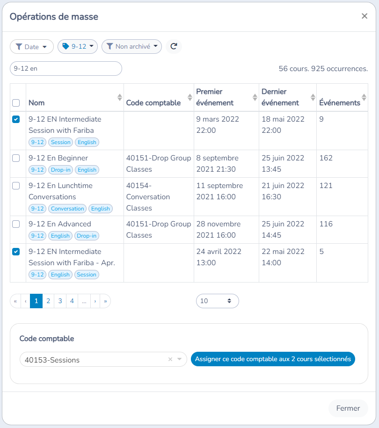This screenshot has width=379, height=428.
Task: Sort by Événements column arrows
Action: point(364,97)
